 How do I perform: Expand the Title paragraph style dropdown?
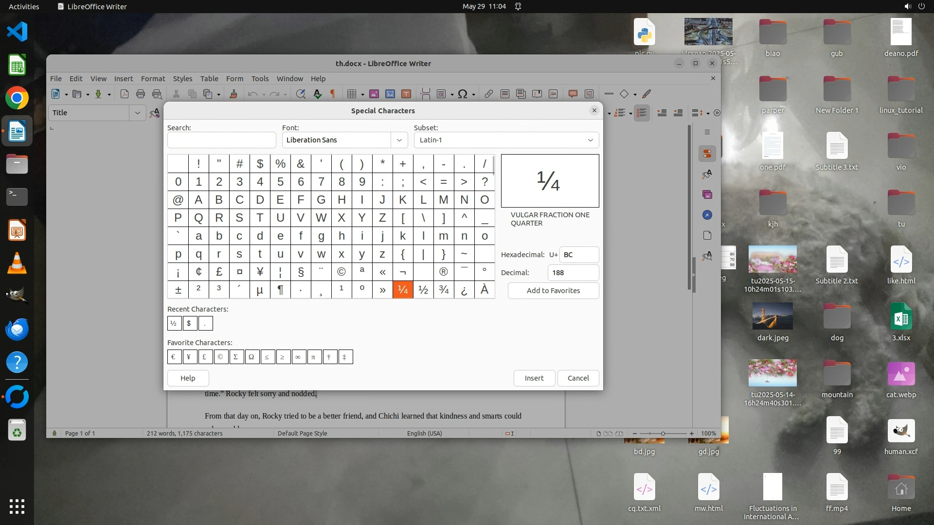point(137,113)
